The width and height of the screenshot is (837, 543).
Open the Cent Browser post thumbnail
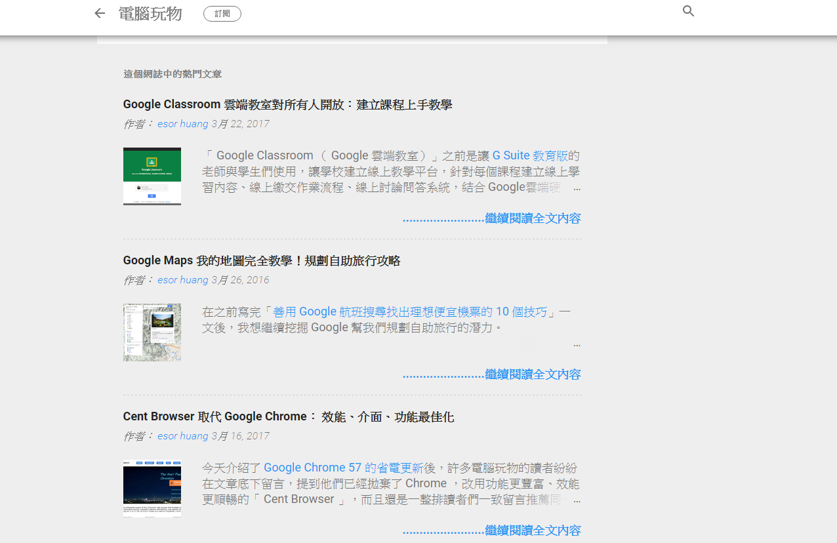point(152,489)
